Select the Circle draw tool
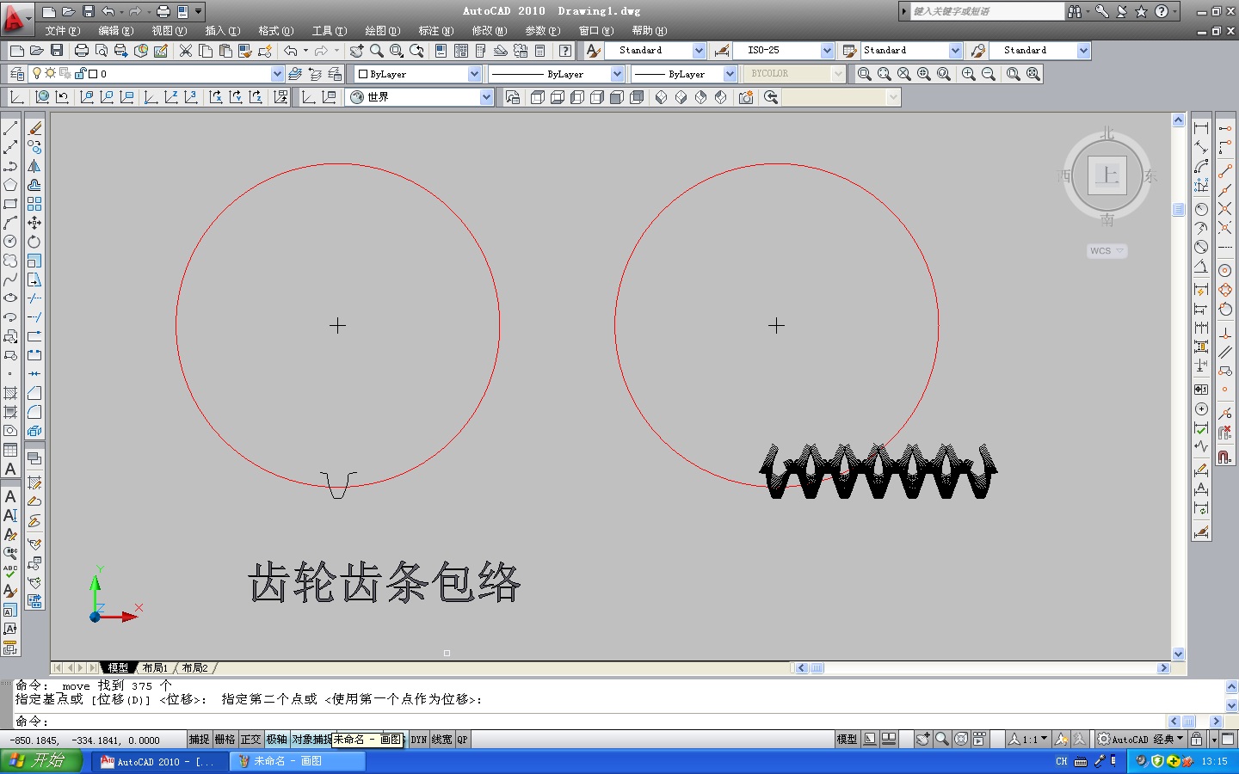This screenshot has width=1239, height=774. 10,242
